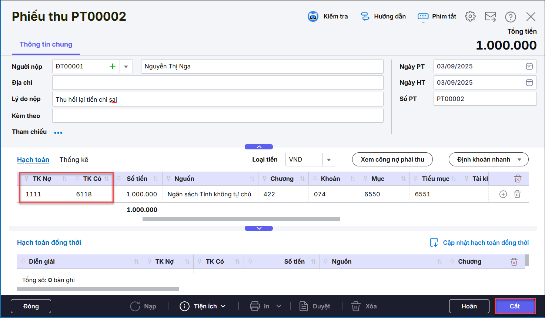545x318 pixels.
Task: Open the Ngày PT calendar picker
Action: [x=529, y=66]
